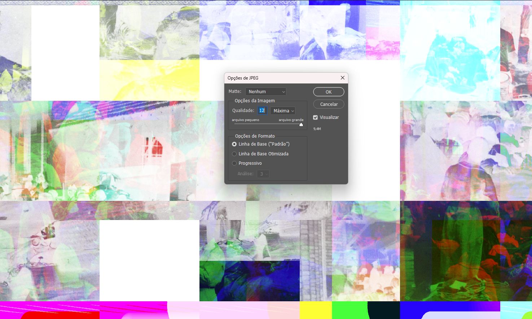Expand the Máxima quality preset dropdown

(x=283, y=111)
